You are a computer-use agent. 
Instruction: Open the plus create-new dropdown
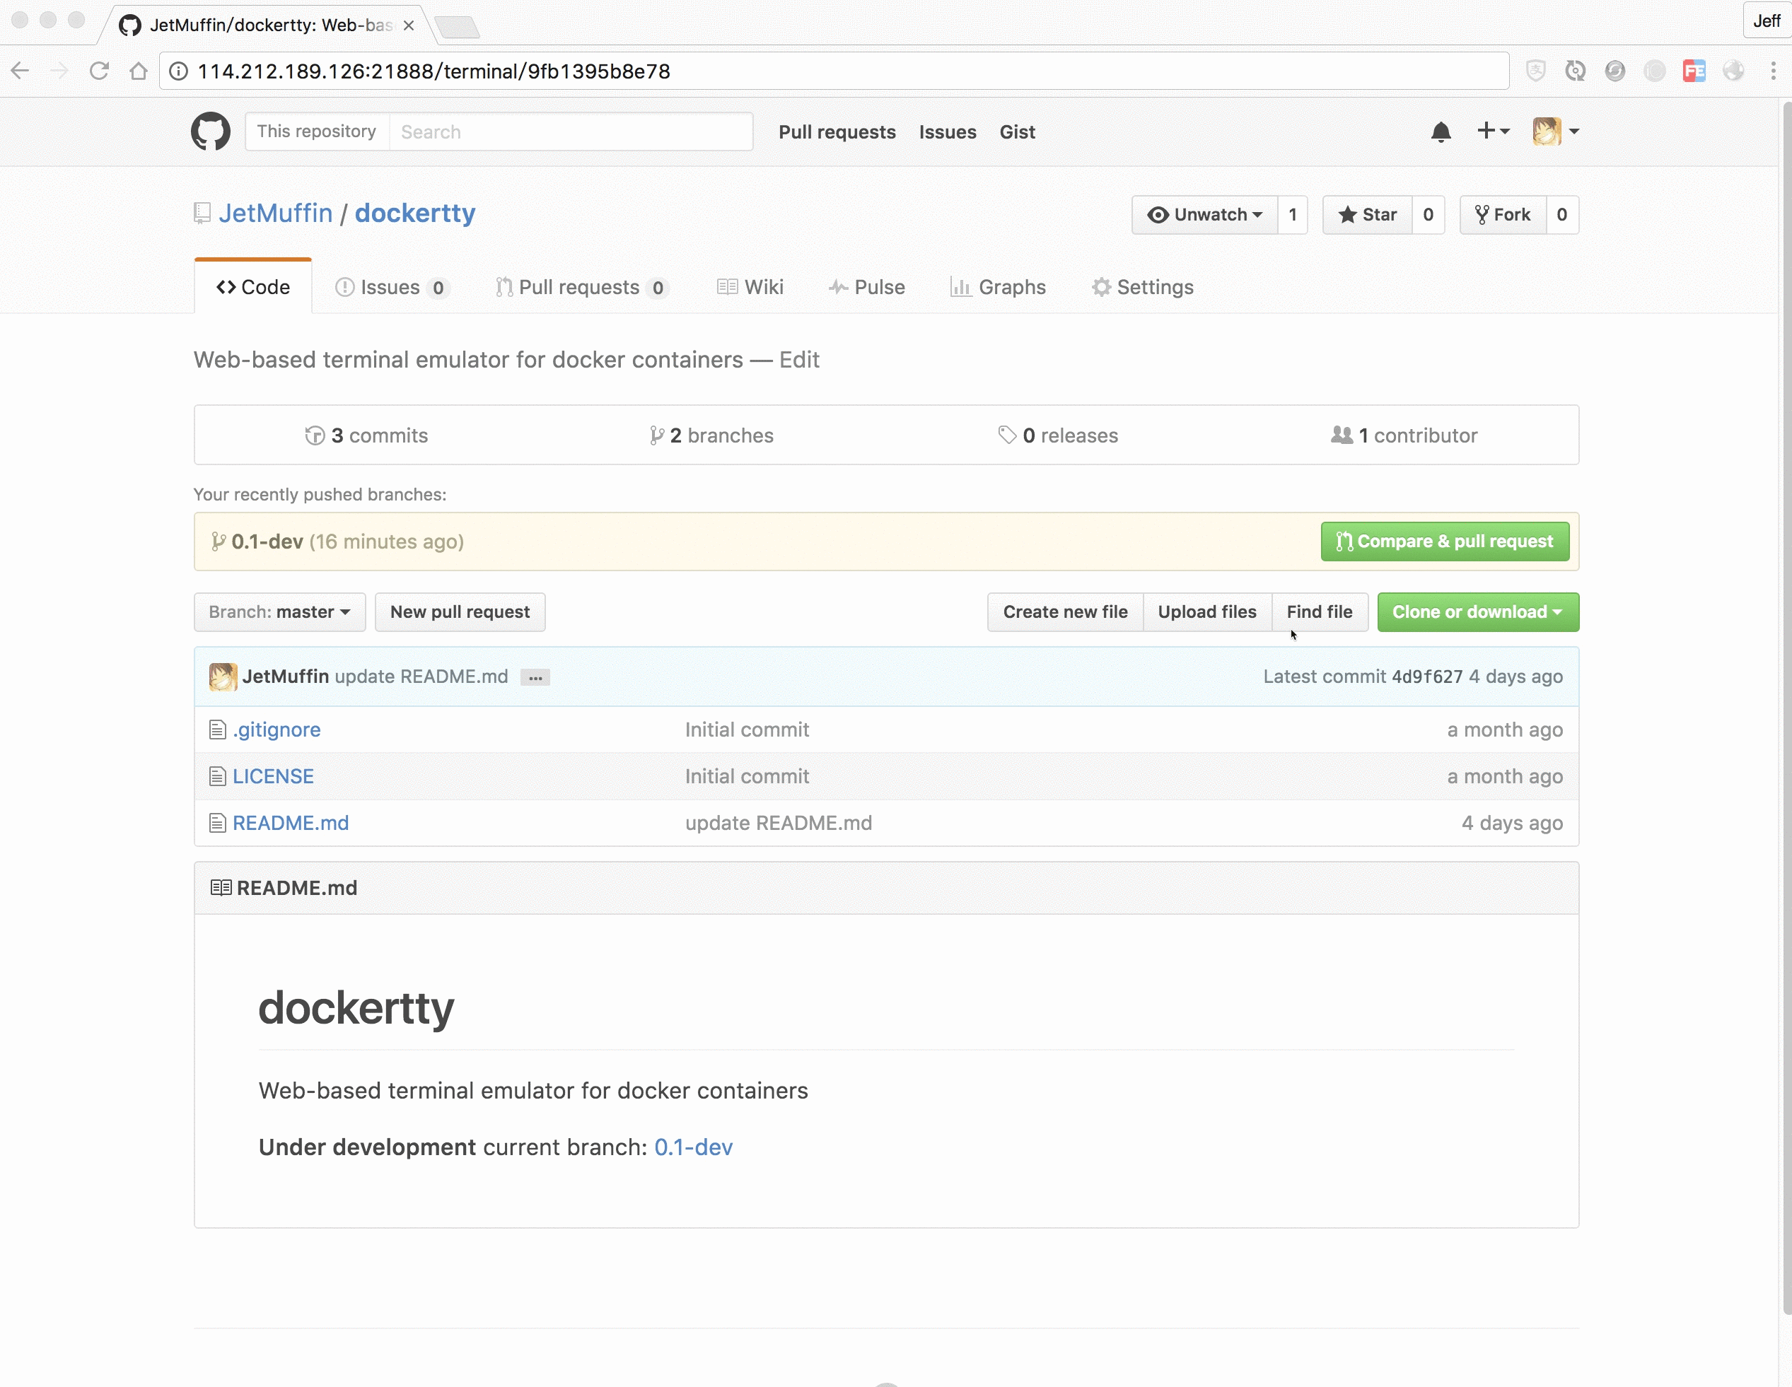click(1493, 131)
